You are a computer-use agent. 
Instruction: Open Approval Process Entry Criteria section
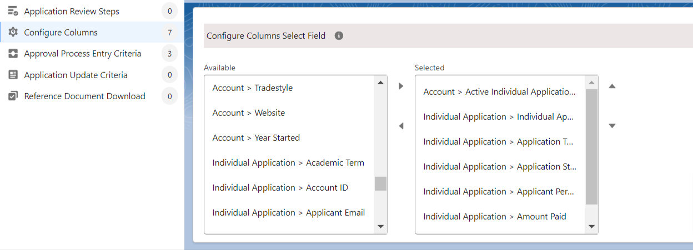point(82,54)
